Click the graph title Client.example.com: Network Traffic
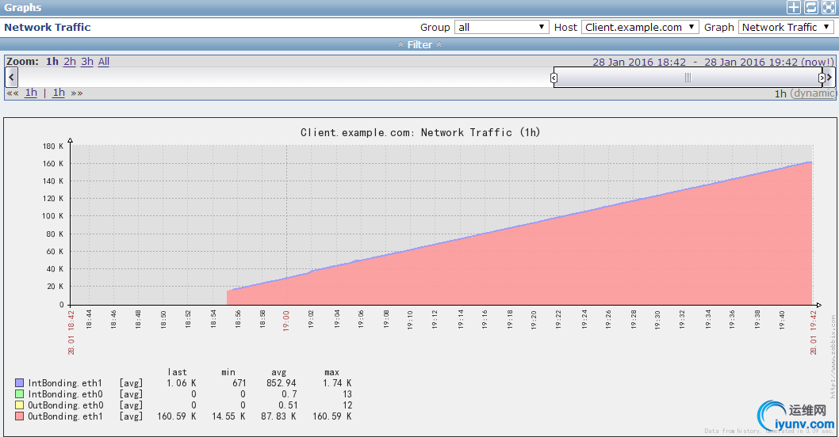Viewport: 839px width, 437px height. click(420, 132)
